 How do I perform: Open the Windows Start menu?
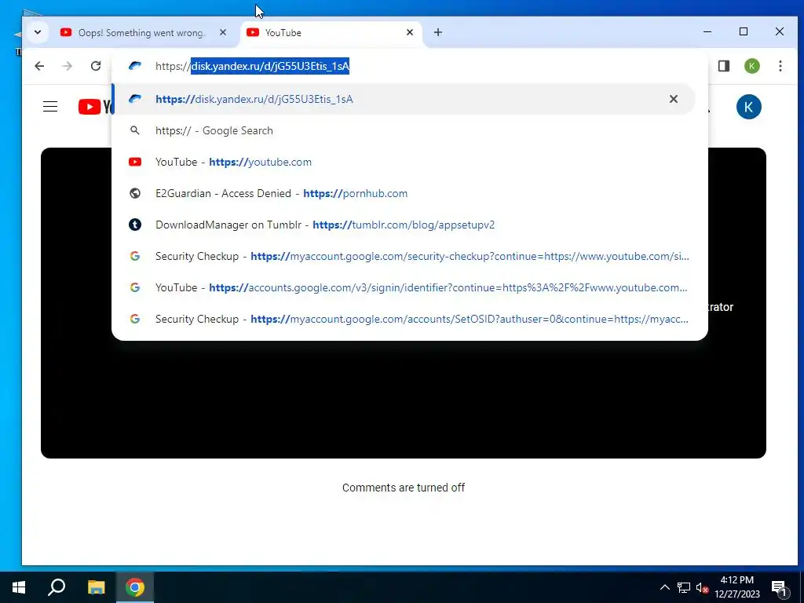coord(19,587)
